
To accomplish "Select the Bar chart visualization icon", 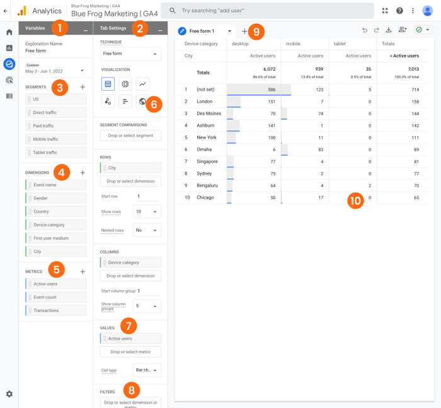I will 125,102.
